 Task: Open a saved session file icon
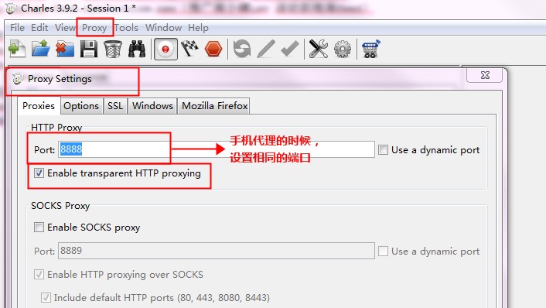point(41,49)
